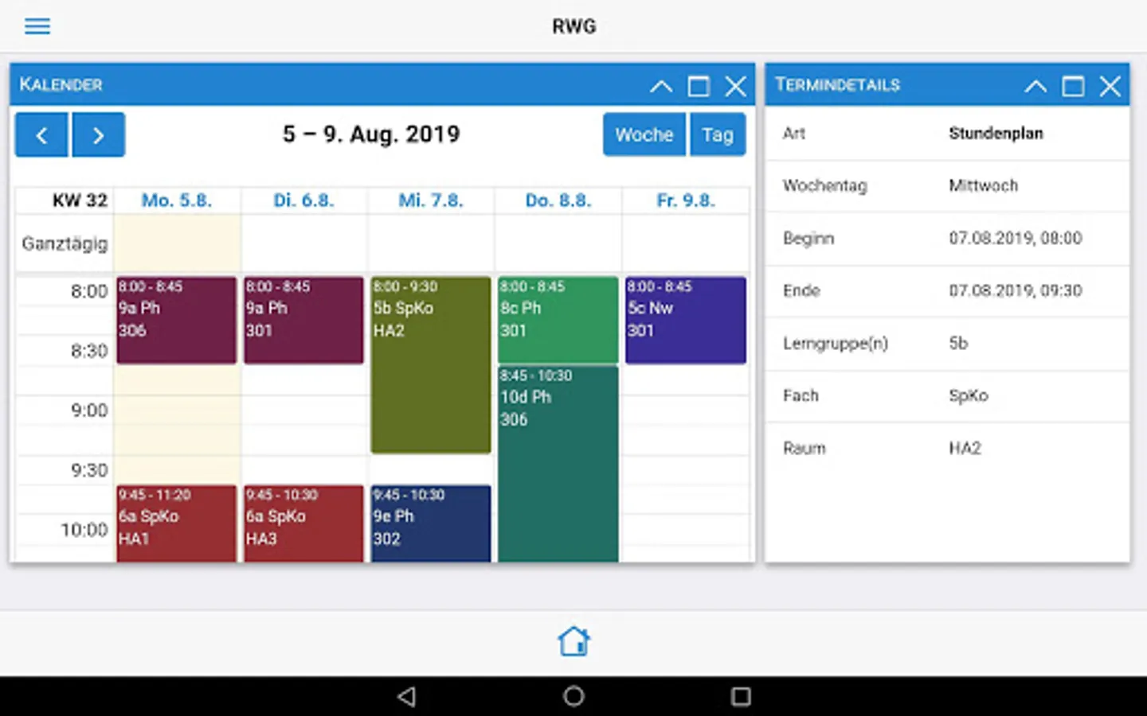Open Tuesday 6a SpKo HA3 lesson

click(303, 523)
